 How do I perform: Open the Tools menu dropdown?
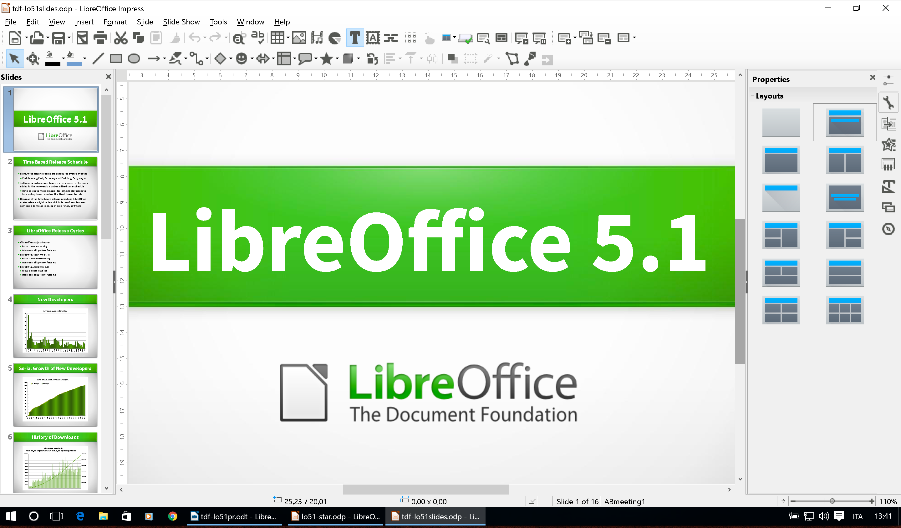[218, 21]
